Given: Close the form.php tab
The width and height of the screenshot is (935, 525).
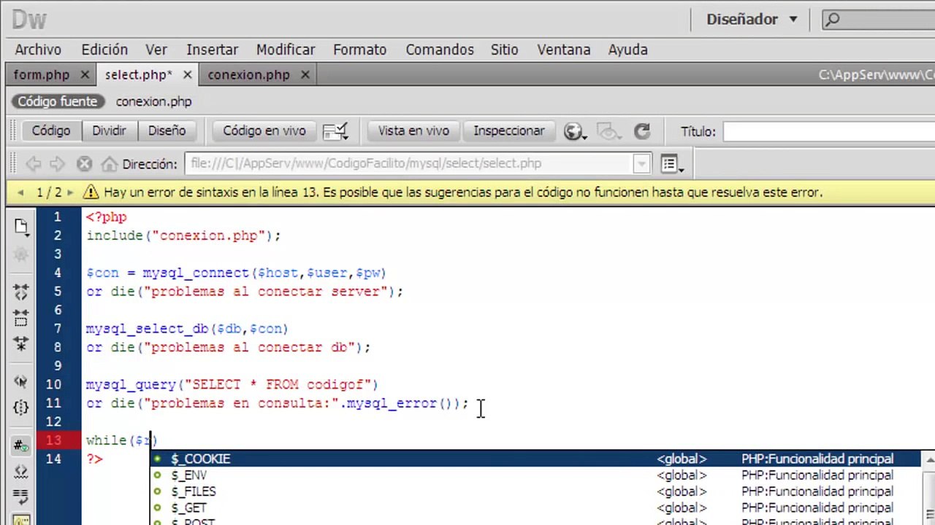Looking at the screenshot, I should point(85,75).
